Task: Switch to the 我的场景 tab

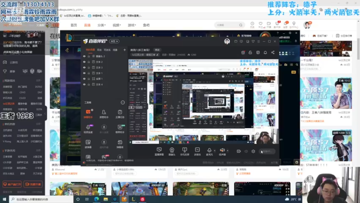Action: [90, 50]
